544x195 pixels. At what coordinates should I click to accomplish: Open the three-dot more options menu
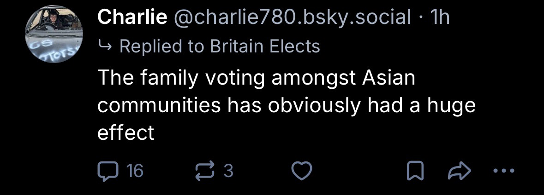point(502,172)
